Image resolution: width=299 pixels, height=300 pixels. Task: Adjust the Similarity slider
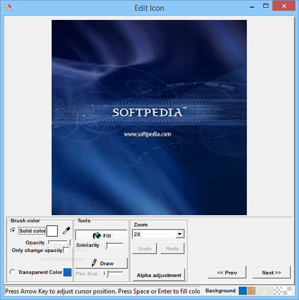coord(114,245)
